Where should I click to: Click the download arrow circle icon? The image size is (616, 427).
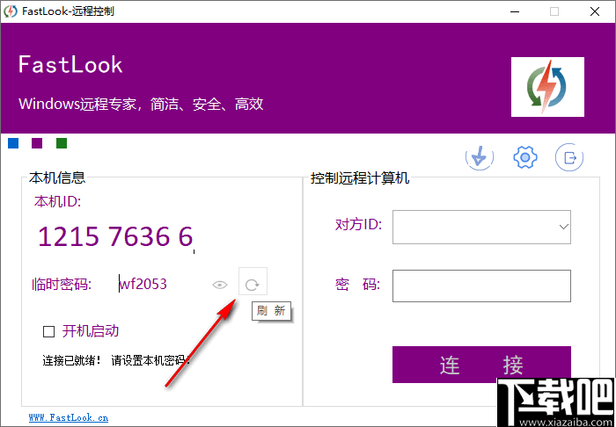[480, 157]
